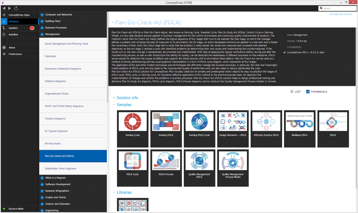This screenshot has height=213, width=358.
Task: Open Fishbone Diagrams solution
Action: click(x=73, y=81)
